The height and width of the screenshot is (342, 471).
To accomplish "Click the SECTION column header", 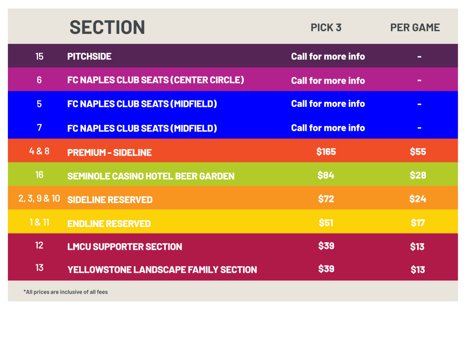I will point(107,28).
